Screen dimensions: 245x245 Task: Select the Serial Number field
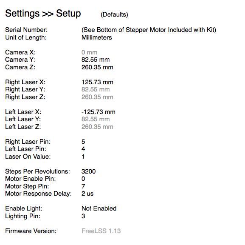click(x=149, y=30)
